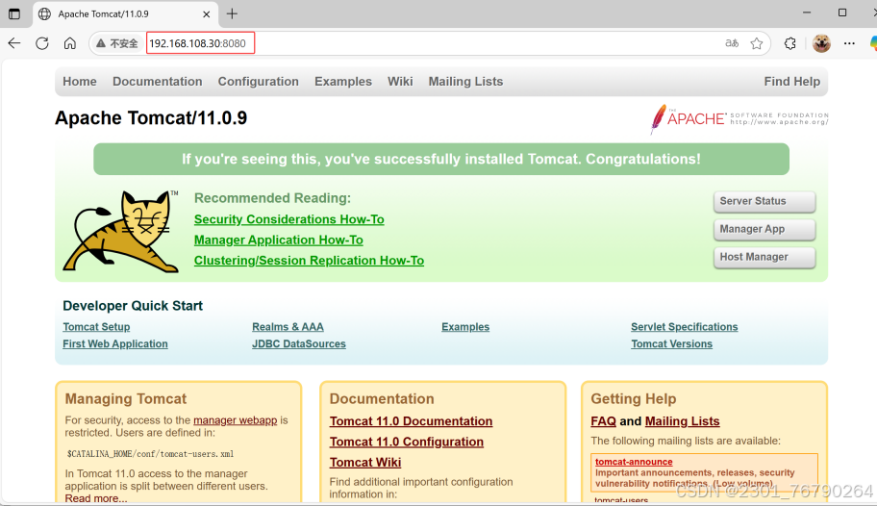Image resolution: width=877 pixels, height=506 pixels.
Task: Open the tomcat-announce mailing list link
Action: 634,462
